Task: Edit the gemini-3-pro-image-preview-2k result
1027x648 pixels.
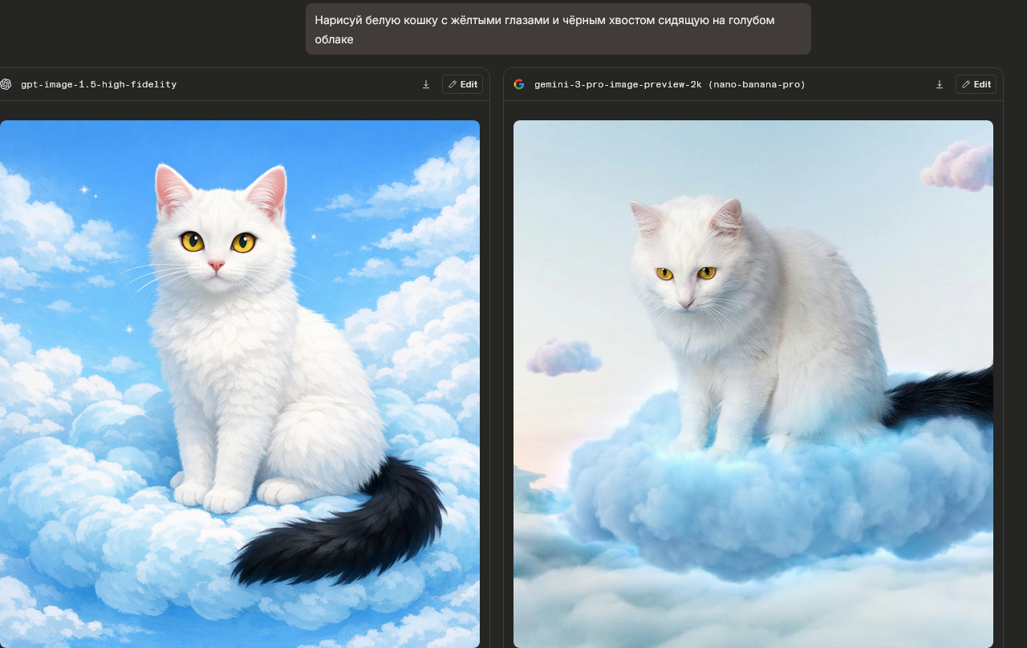Action: click(976, 84)
